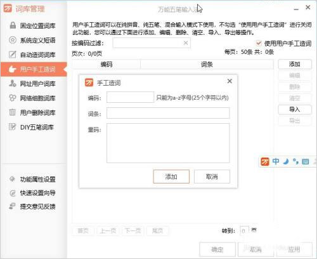Open 网址用户词库 section

pos(34,84)
